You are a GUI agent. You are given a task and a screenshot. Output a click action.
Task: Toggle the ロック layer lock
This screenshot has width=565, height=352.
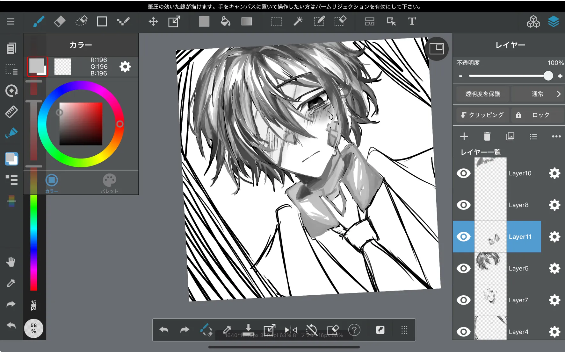pos(538,115)
